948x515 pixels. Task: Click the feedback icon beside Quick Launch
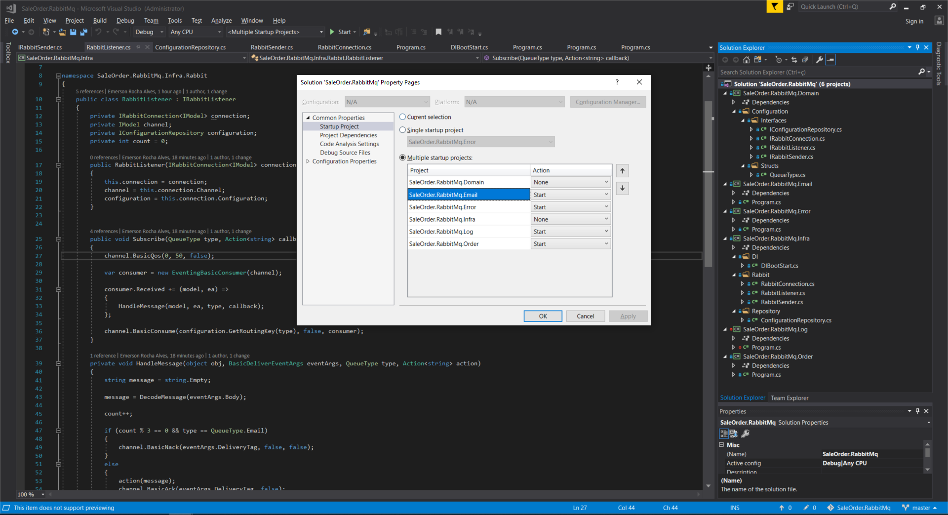tap(790, 6)
